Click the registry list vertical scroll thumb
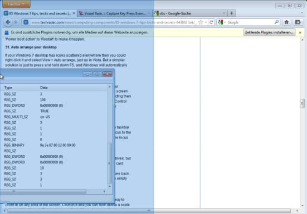Screen dimensions: 307x214 [109, 163]
